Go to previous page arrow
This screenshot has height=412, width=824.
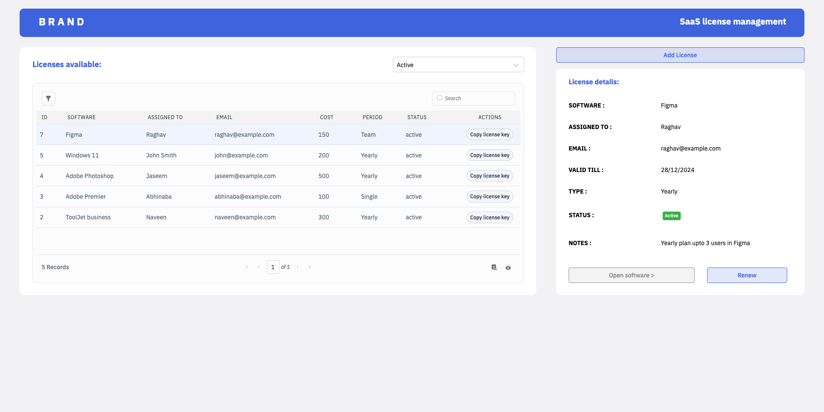[259, 267]
